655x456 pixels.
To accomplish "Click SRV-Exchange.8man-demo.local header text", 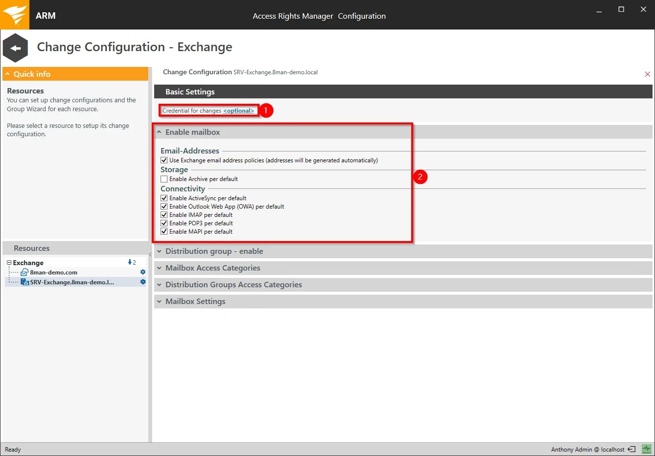I will [276, 72].
